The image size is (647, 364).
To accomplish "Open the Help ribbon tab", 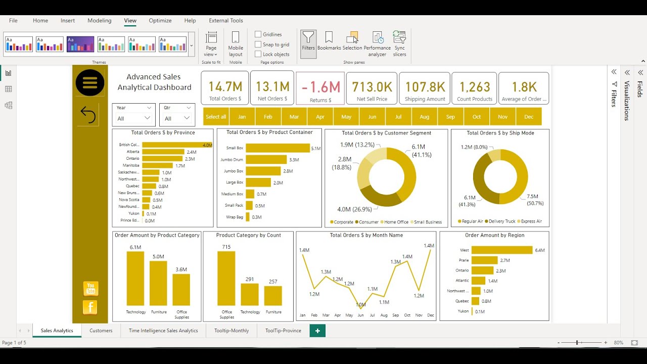I will tap(190, 21).
